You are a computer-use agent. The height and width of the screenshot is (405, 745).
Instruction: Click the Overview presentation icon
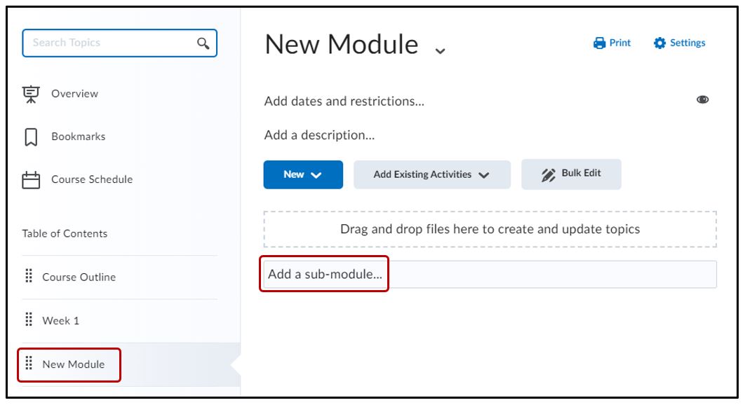click(31, 94)
